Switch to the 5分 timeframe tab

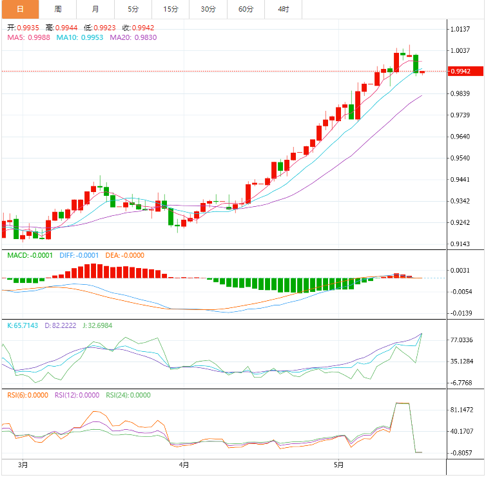point(133,9)
